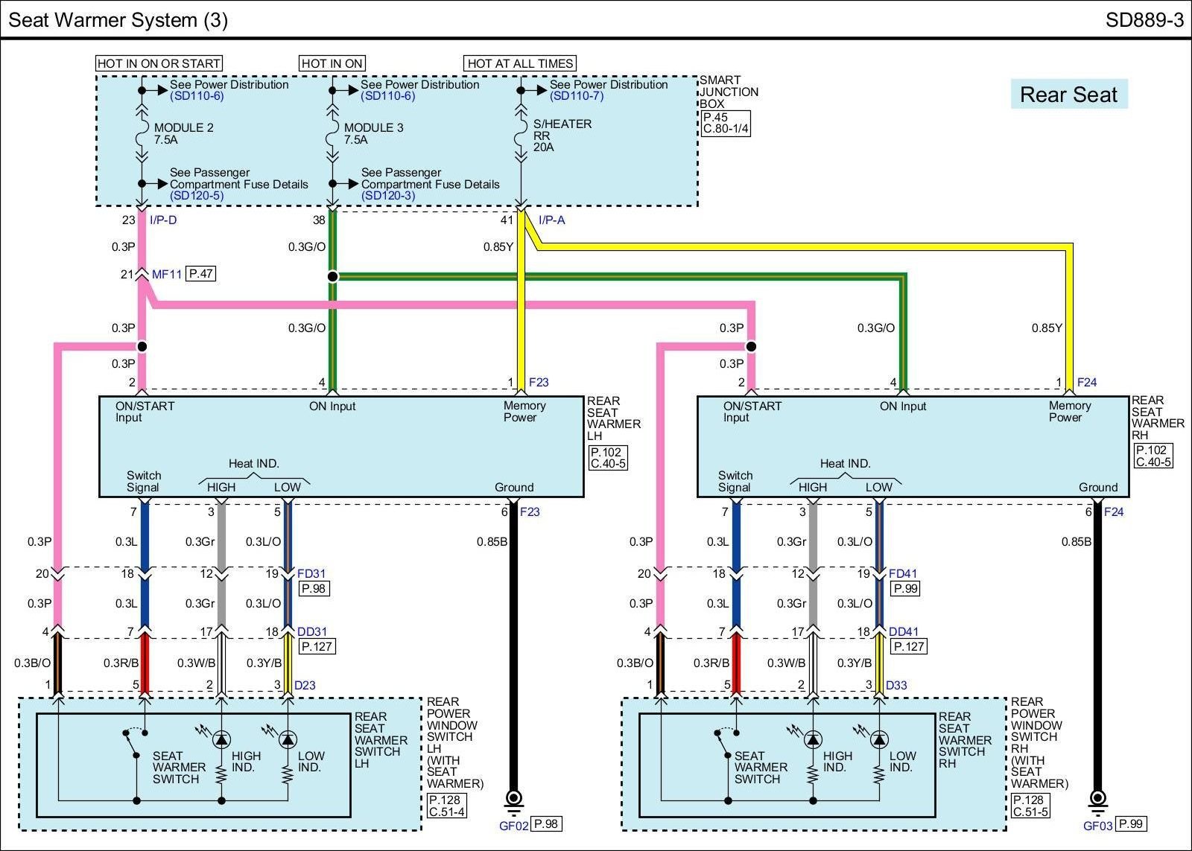Click LOW IND. LED symbol in RH switch
The height and width of the screenshot is (851, 1192).
click(x=879, y=739)
